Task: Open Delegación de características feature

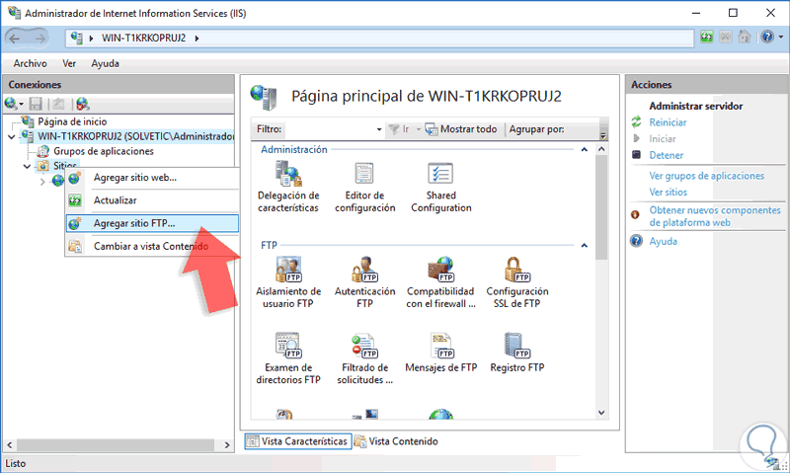Action: pos(288,187)
